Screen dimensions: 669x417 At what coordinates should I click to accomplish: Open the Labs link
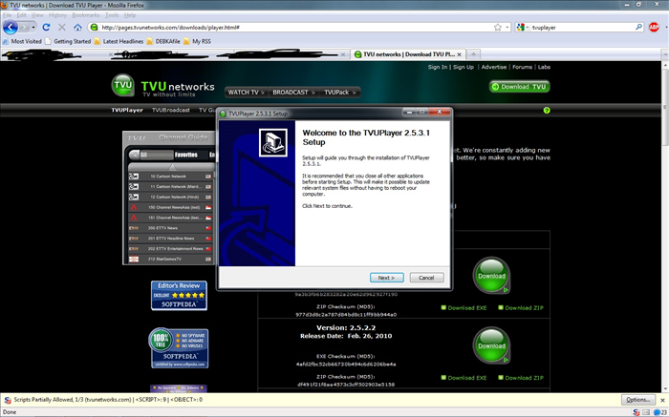pyautogui.click(x=544, y=67)
